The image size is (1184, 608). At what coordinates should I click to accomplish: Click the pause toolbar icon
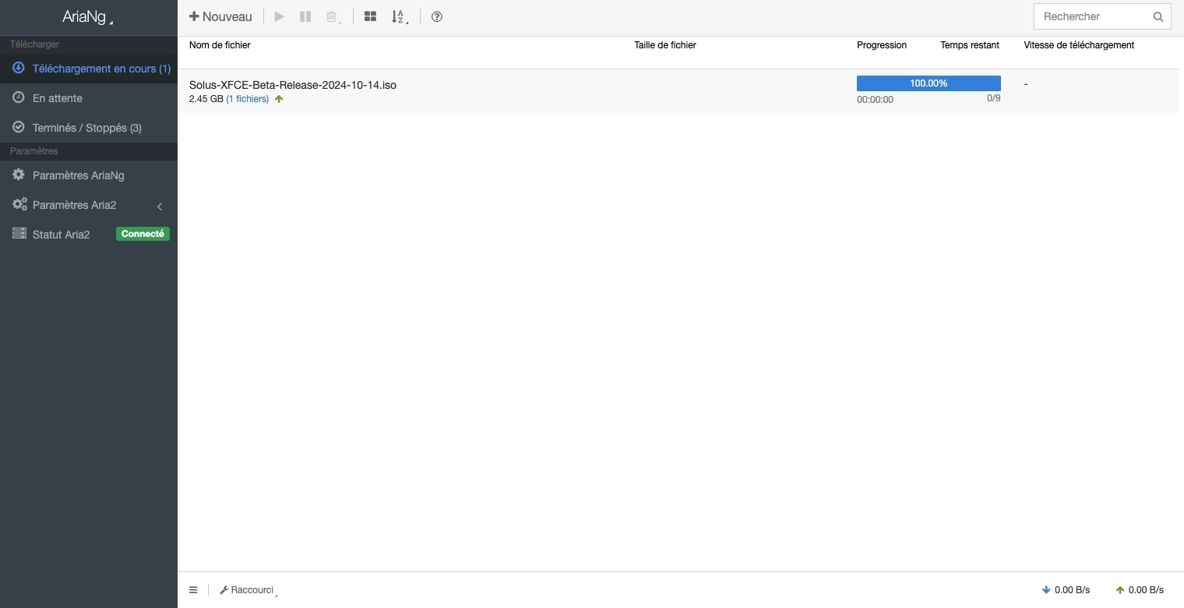point(305,16)
